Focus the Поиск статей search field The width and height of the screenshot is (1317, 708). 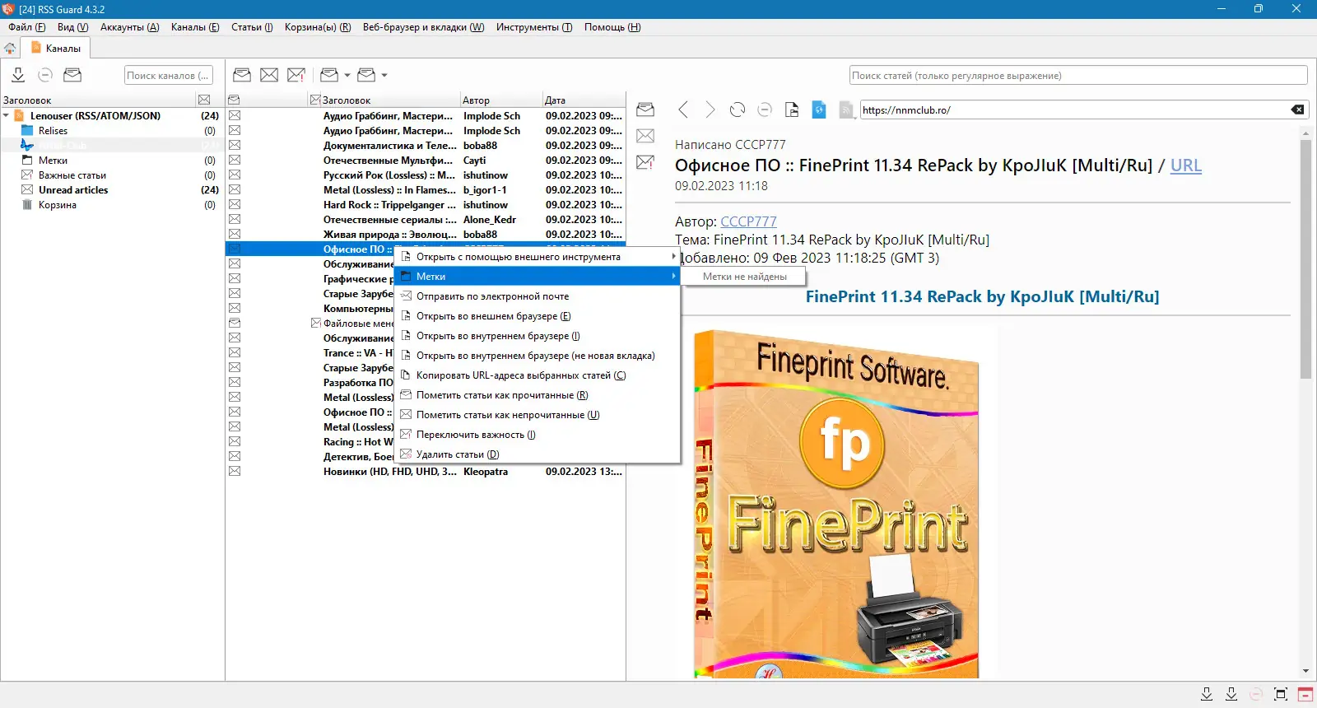click(1078, 75)
